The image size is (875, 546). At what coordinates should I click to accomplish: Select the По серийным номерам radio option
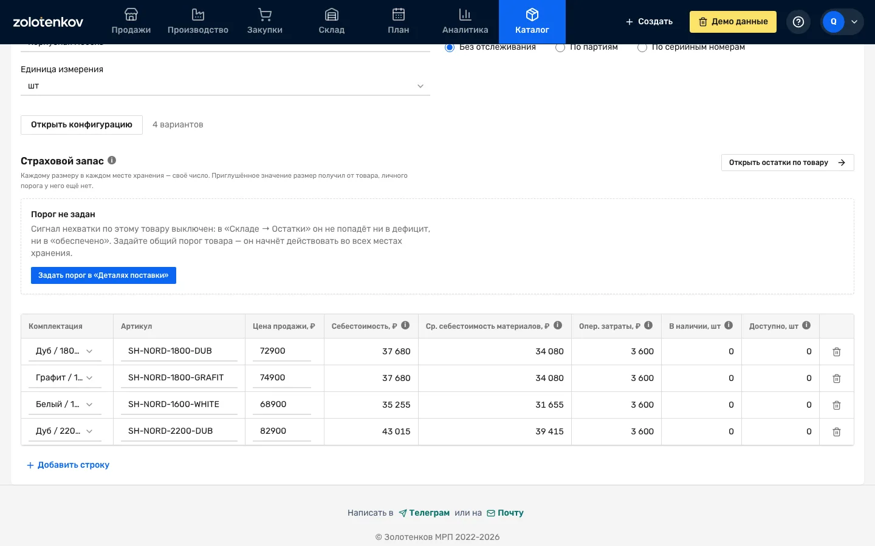[x=642, y=47]
